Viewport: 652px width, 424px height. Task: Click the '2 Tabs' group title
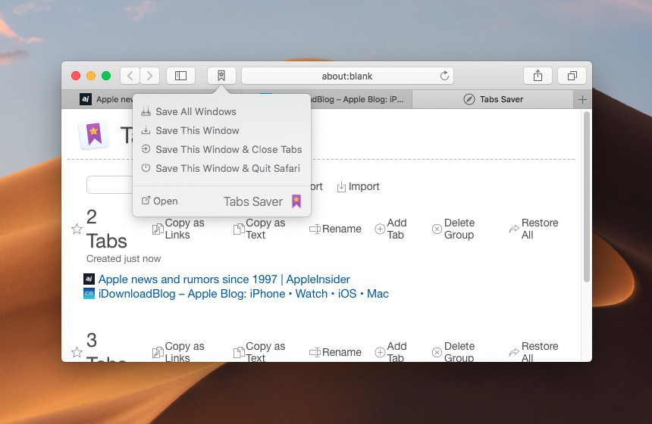(x=106, y=229)
